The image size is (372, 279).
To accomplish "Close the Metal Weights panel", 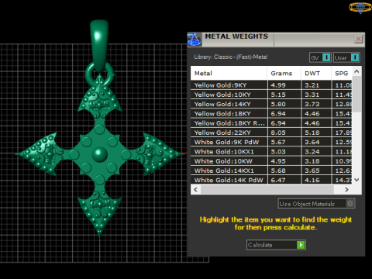I will coord(358,39).
